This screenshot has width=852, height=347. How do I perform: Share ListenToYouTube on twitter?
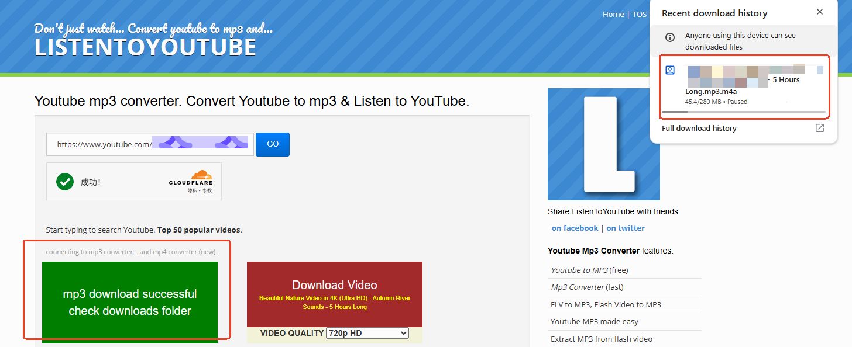click(x=626, y=228)
